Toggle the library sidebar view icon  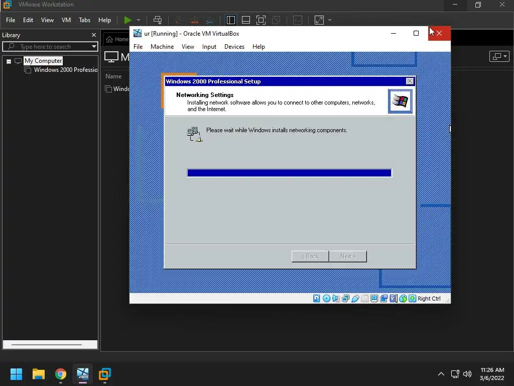point(231,20)
